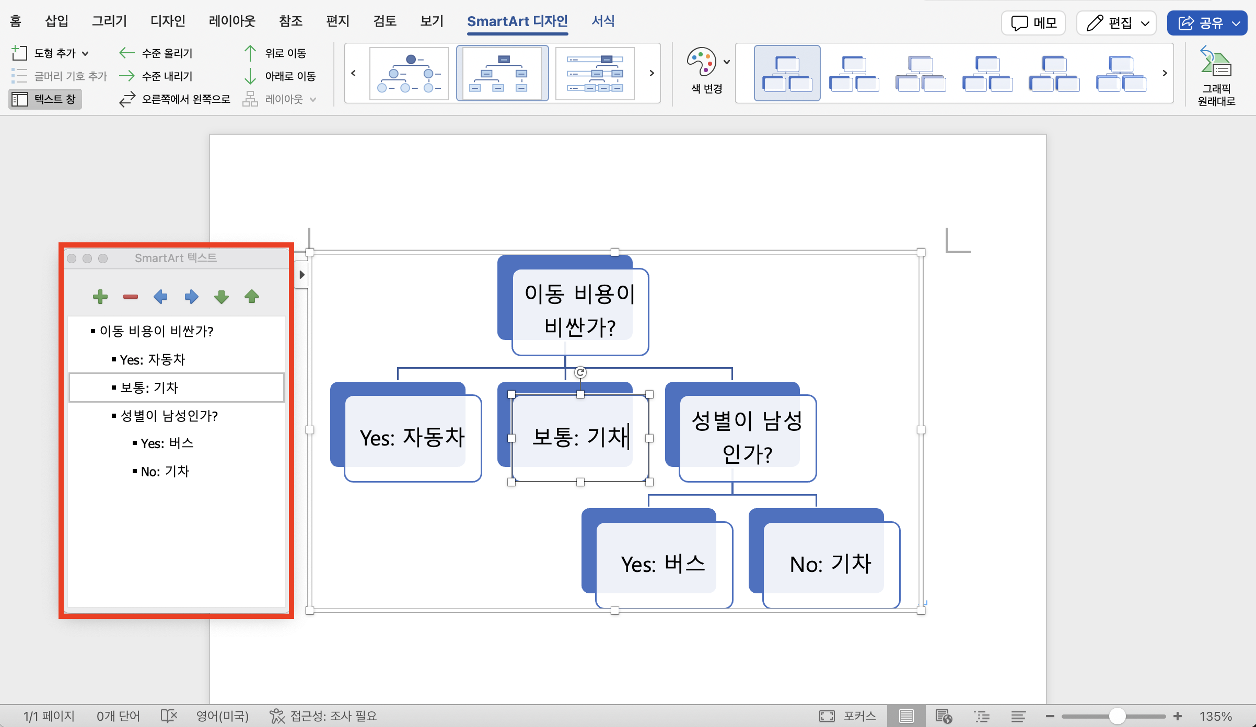1256x727 pixels.
Task: Click the green plus add-bullet icon
Action: (100, 297)
